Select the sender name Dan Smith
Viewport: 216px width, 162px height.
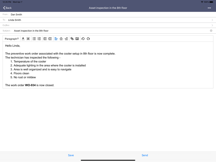tap(16, 15)
